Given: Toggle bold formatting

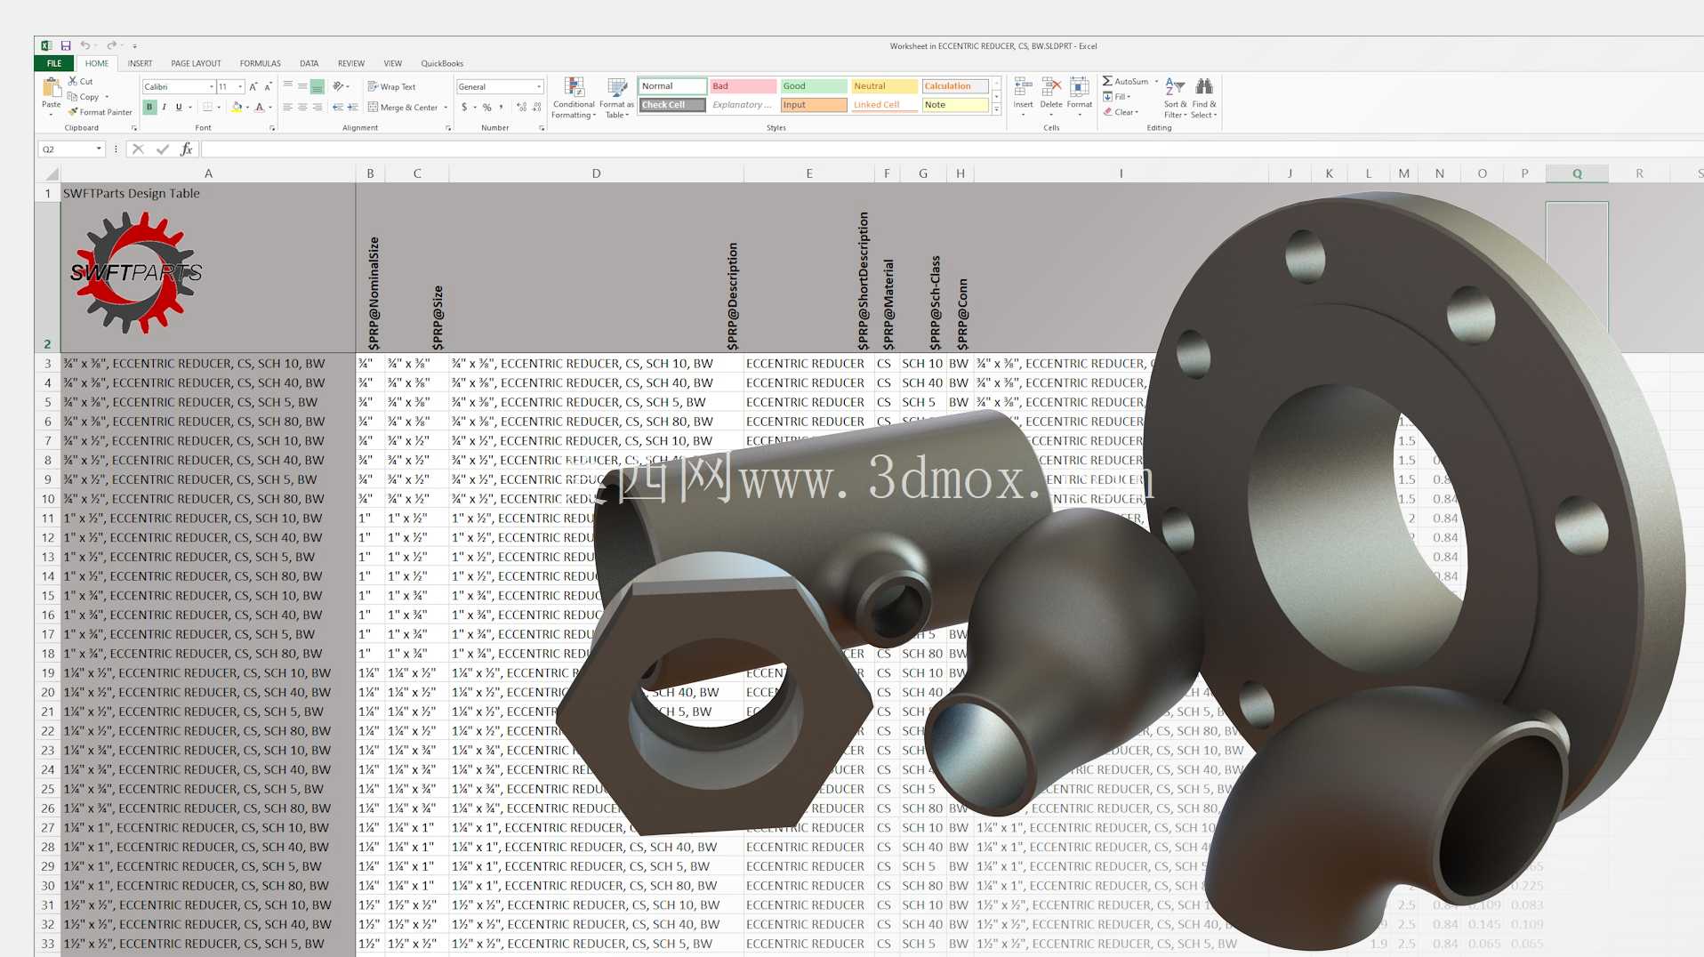Looking at the screenshot, I should (x=149, y=107).
